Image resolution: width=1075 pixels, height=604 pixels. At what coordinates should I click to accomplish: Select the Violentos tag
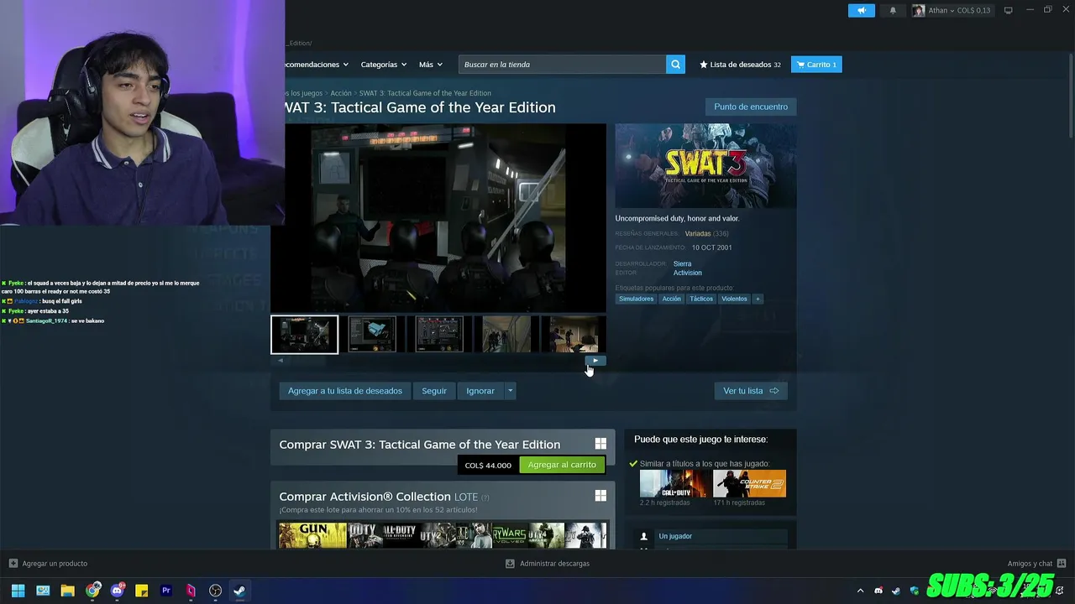734,299
